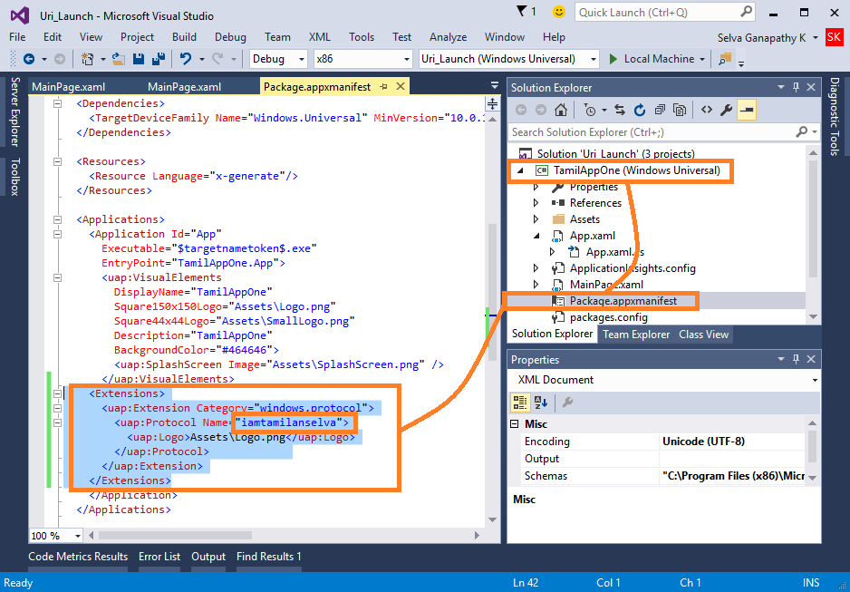The height and width of the screenshot is (592, 850).
Task: Click Home icon in Solution Explorer
Action: pos(561,111)
